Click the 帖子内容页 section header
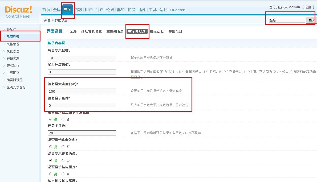 click(56, 43)
